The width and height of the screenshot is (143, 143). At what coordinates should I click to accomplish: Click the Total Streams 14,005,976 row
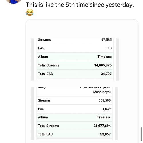pos(75,65)
